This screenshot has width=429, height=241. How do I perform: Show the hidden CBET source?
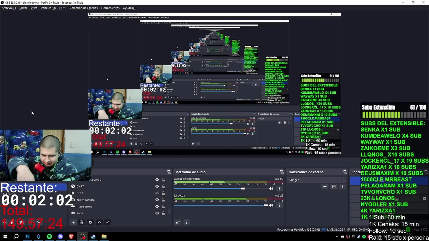pos(157,193)
